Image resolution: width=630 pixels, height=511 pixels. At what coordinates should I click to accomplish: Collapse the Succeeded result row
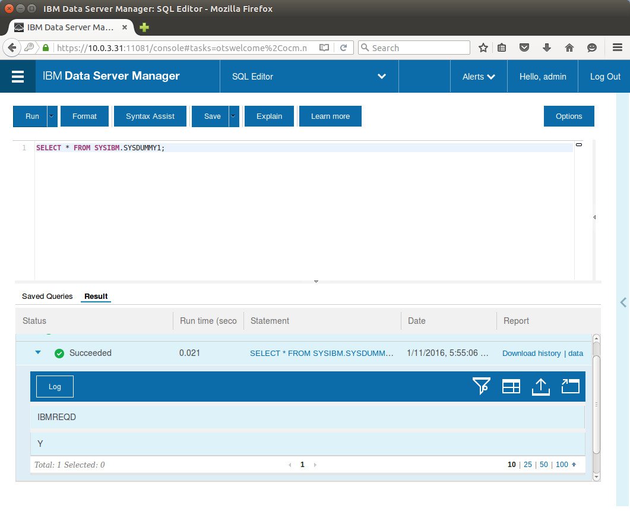click(38, 352)
